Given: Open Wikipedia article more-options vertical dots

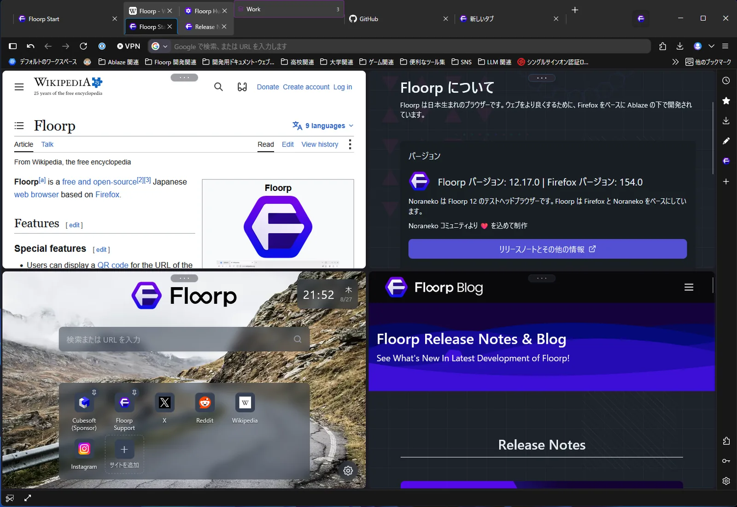Looking at the screenshot, I should pyautogui.click(x=350, y=144).
